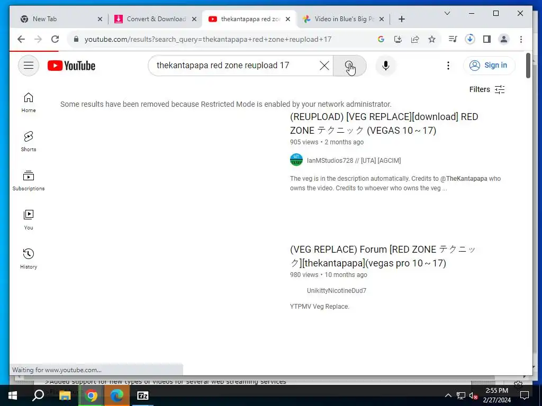542x406 pixels.
Task: Close the Convert & Download tab
Action: pyautogui.click(x=194, y=19)
